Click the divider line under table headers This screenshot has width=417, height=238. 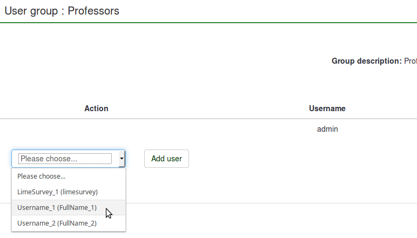[x=208, y=119]
